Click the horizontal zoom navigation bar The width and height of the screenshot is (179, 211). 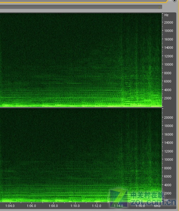pyautogui.click(x=81, y=7)
